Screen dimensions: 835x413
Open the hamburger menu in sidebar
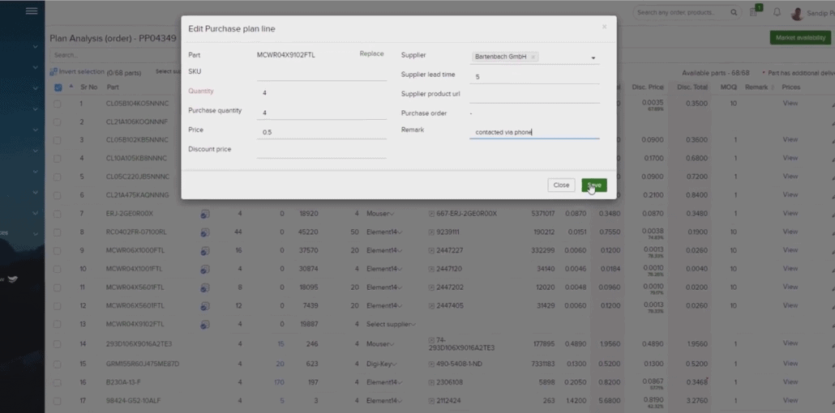pos(32,11)
